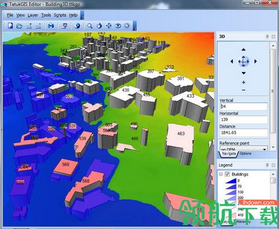Pin the Legend panel
Viewport: 279px width, 229px height.
tap(267, 165)
